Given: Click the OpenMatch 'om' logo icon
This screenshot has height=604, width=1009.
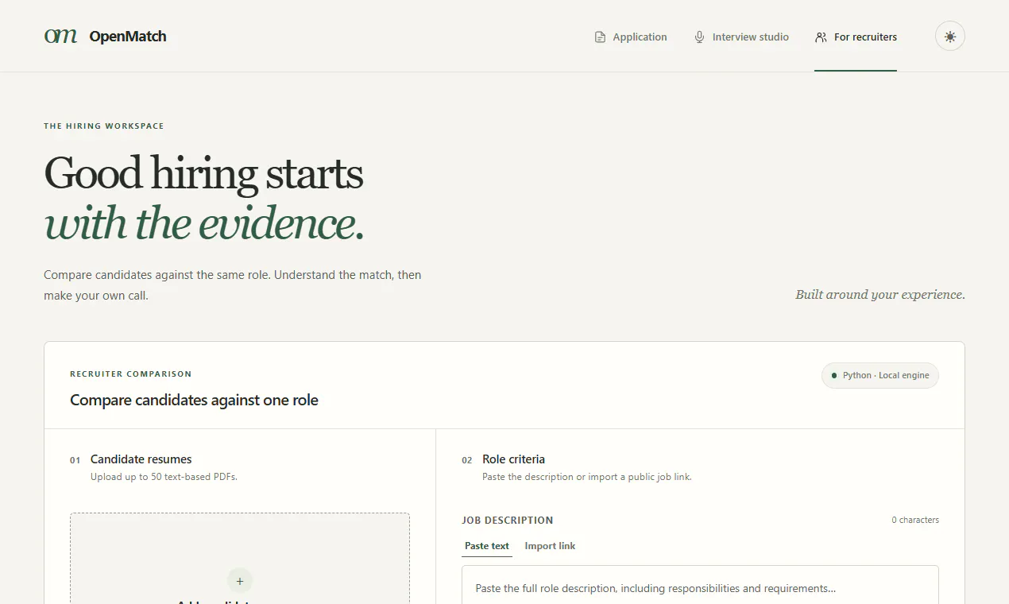Looking at the screenshot, I should [x=60, y=36].
